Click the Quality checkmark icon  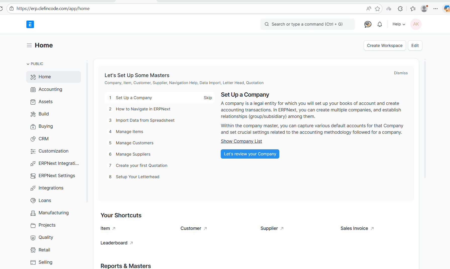(33, 237)
